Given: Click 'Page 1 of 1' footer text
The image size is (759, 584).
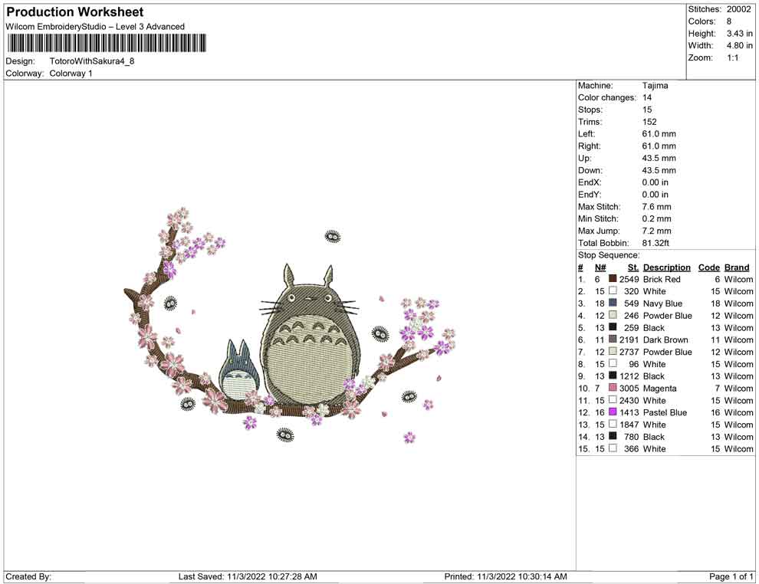Looking at the screenshot, I should pos(731,576).
